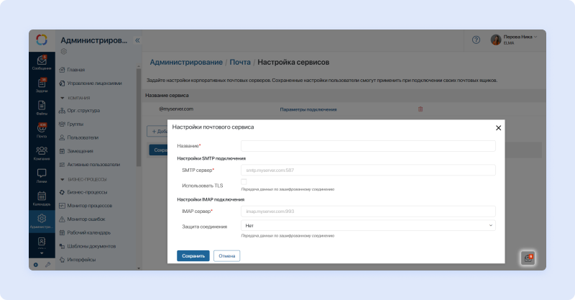
Task: Open Файлы section in the sidebar
Action: (x=42, y=108)
